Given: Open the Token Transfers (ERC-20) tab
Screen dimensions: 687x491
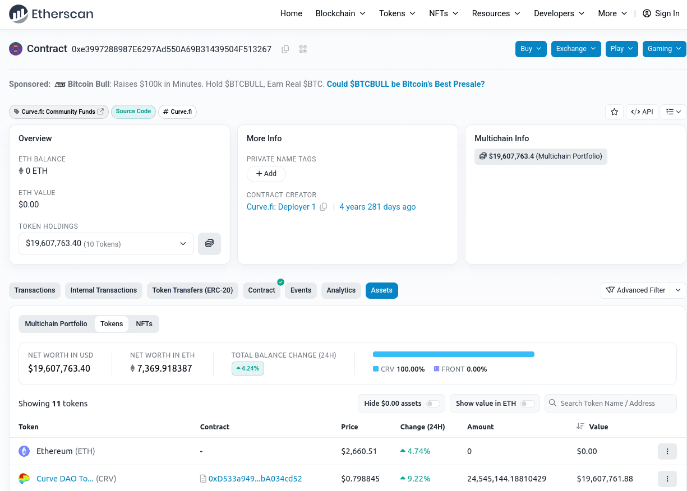Looking at the screenshot, I should tap(192, 290).
